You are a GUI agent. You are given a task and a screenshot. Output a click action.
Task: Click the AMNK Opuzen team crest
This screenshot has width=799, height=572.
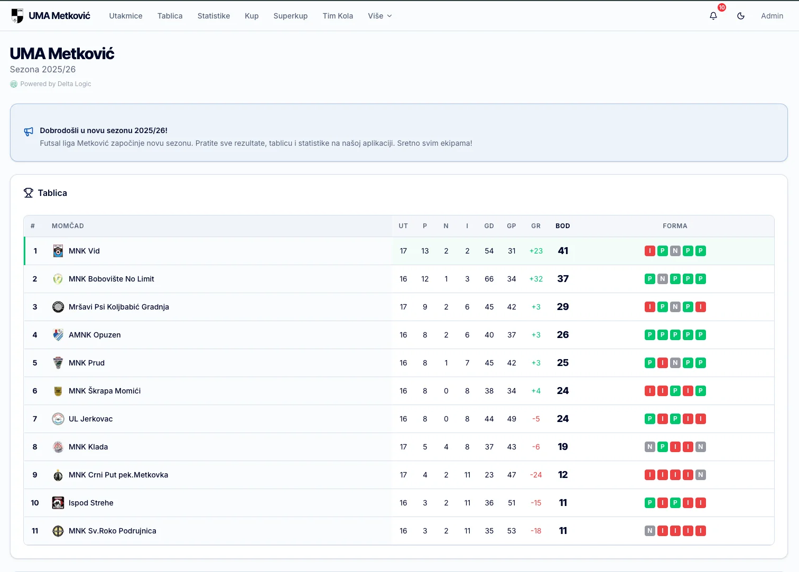58,335
